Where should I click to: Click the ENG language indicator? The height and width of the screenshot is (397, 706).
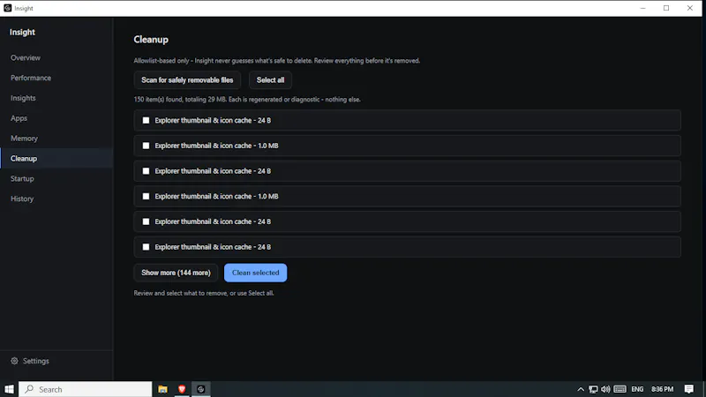pos(637,389)
